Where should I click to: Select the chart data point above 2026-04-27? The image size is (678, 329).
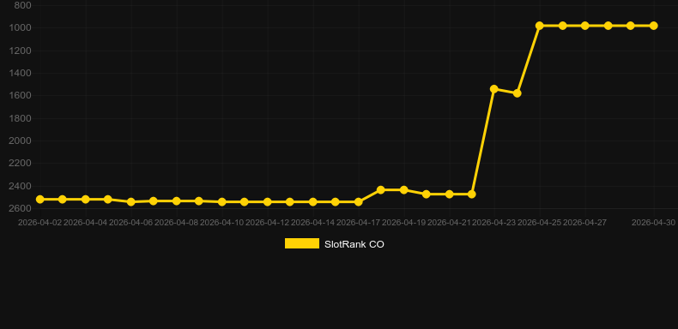[x=585, y=26]
